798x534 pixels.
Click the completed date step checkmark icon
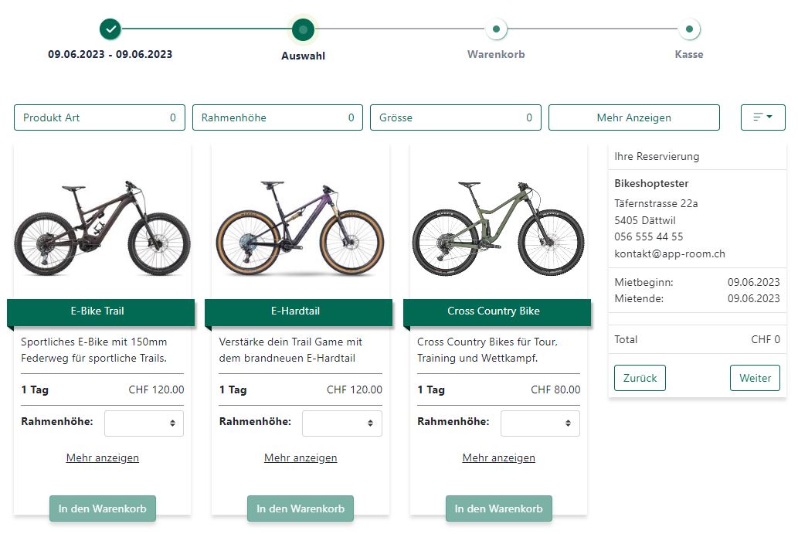110,29
